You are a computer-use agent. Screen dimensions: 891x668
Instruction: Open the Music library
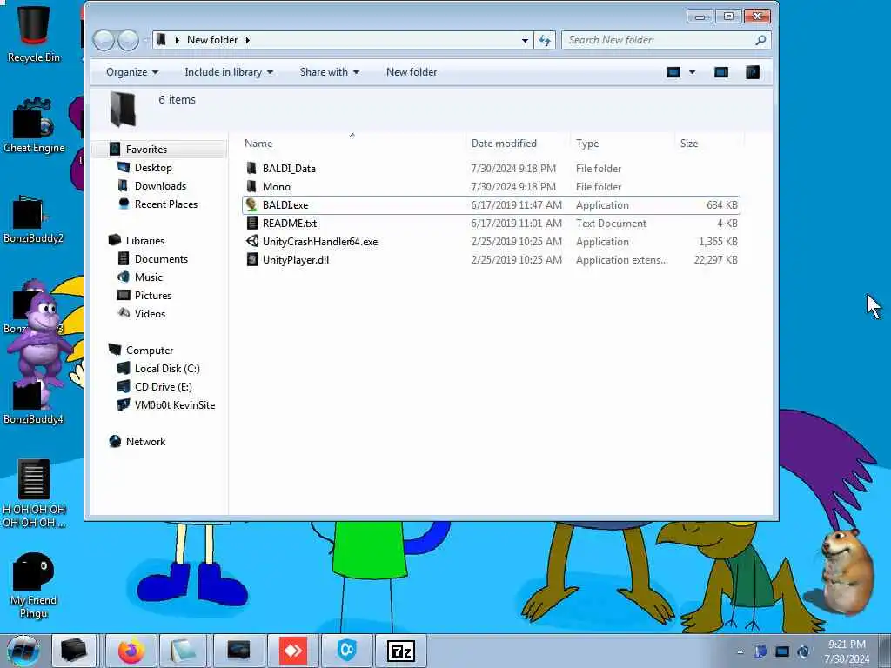tap(148, 277)
